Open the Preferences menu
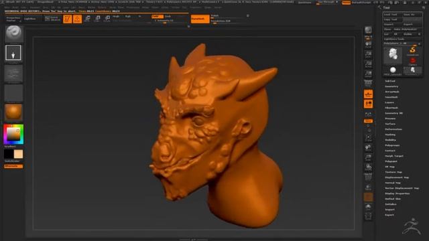This screenshot has height=241, width=429. click(133, 7)
